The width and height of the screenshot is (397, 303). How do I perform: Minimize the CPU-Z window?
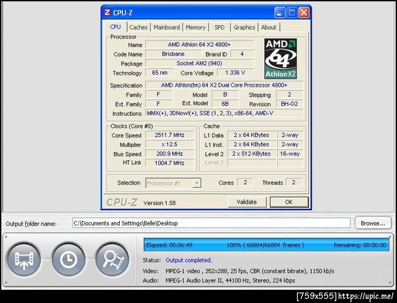pos(280,13)
